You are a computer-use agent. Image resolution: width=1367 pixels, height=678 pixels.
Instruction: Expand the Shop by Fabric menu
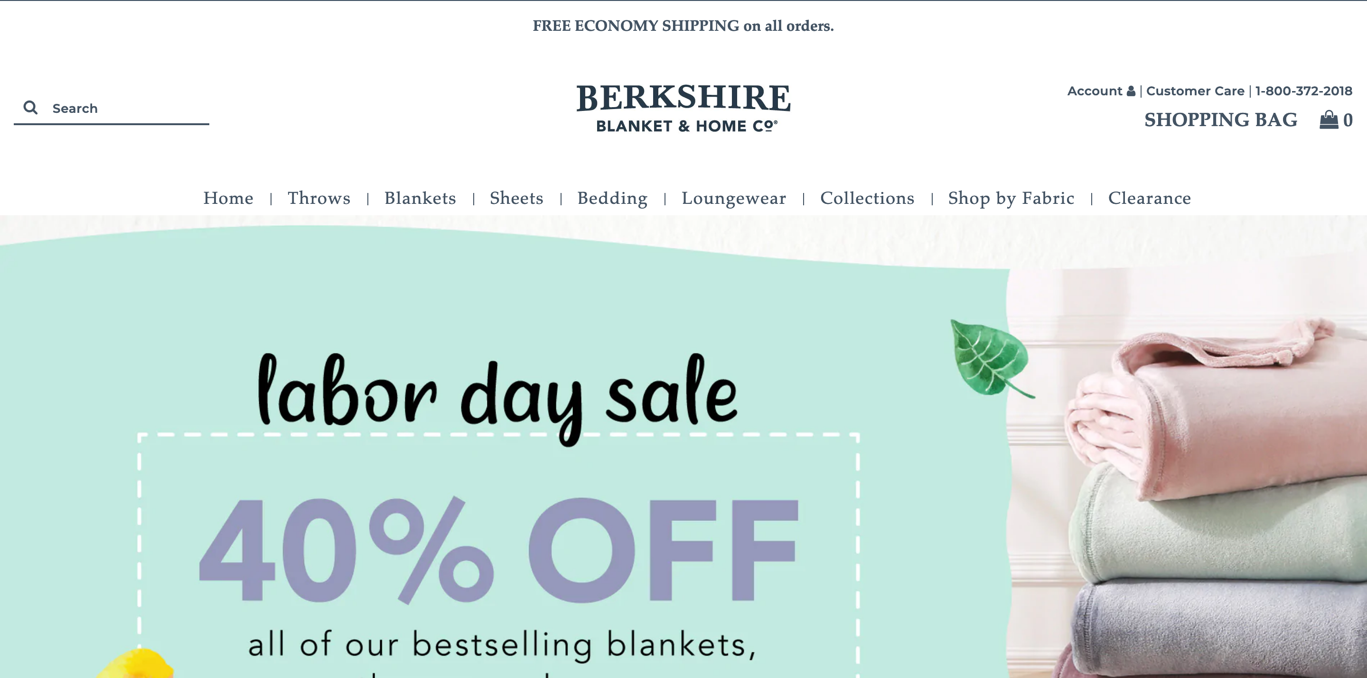1011,199
